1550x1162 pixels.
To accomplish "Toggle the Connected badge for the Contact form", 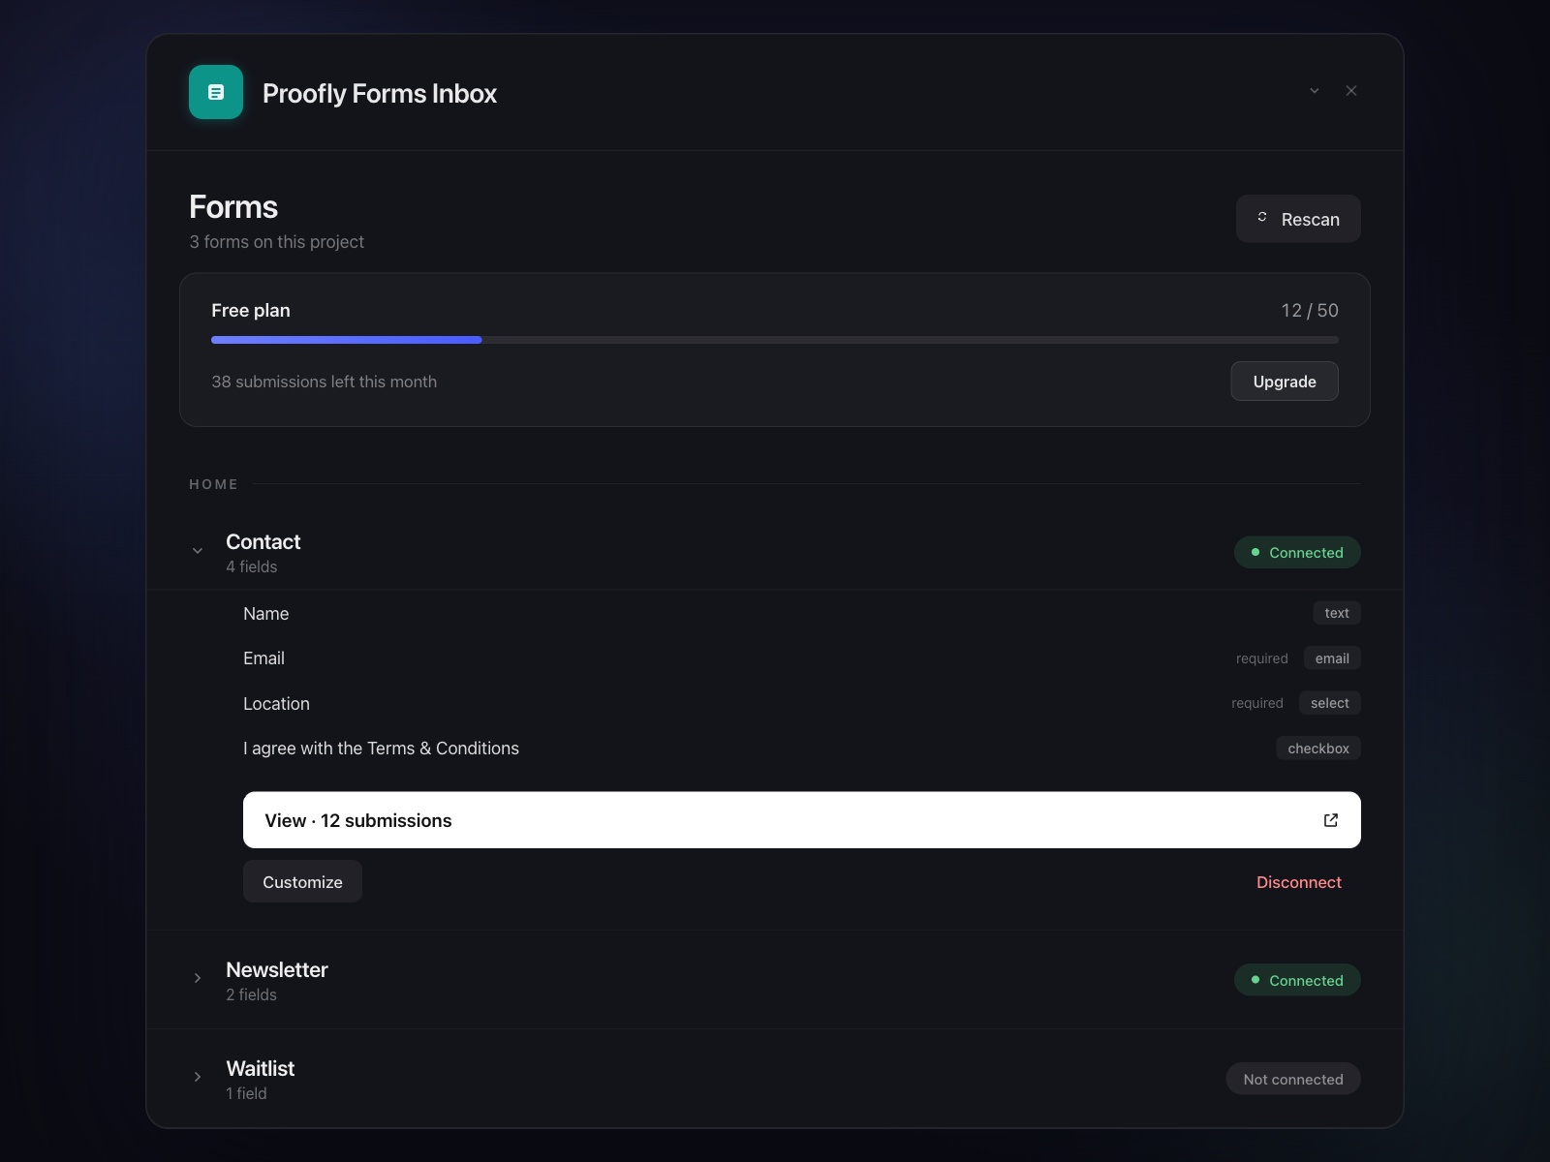I will point(1297,552).
